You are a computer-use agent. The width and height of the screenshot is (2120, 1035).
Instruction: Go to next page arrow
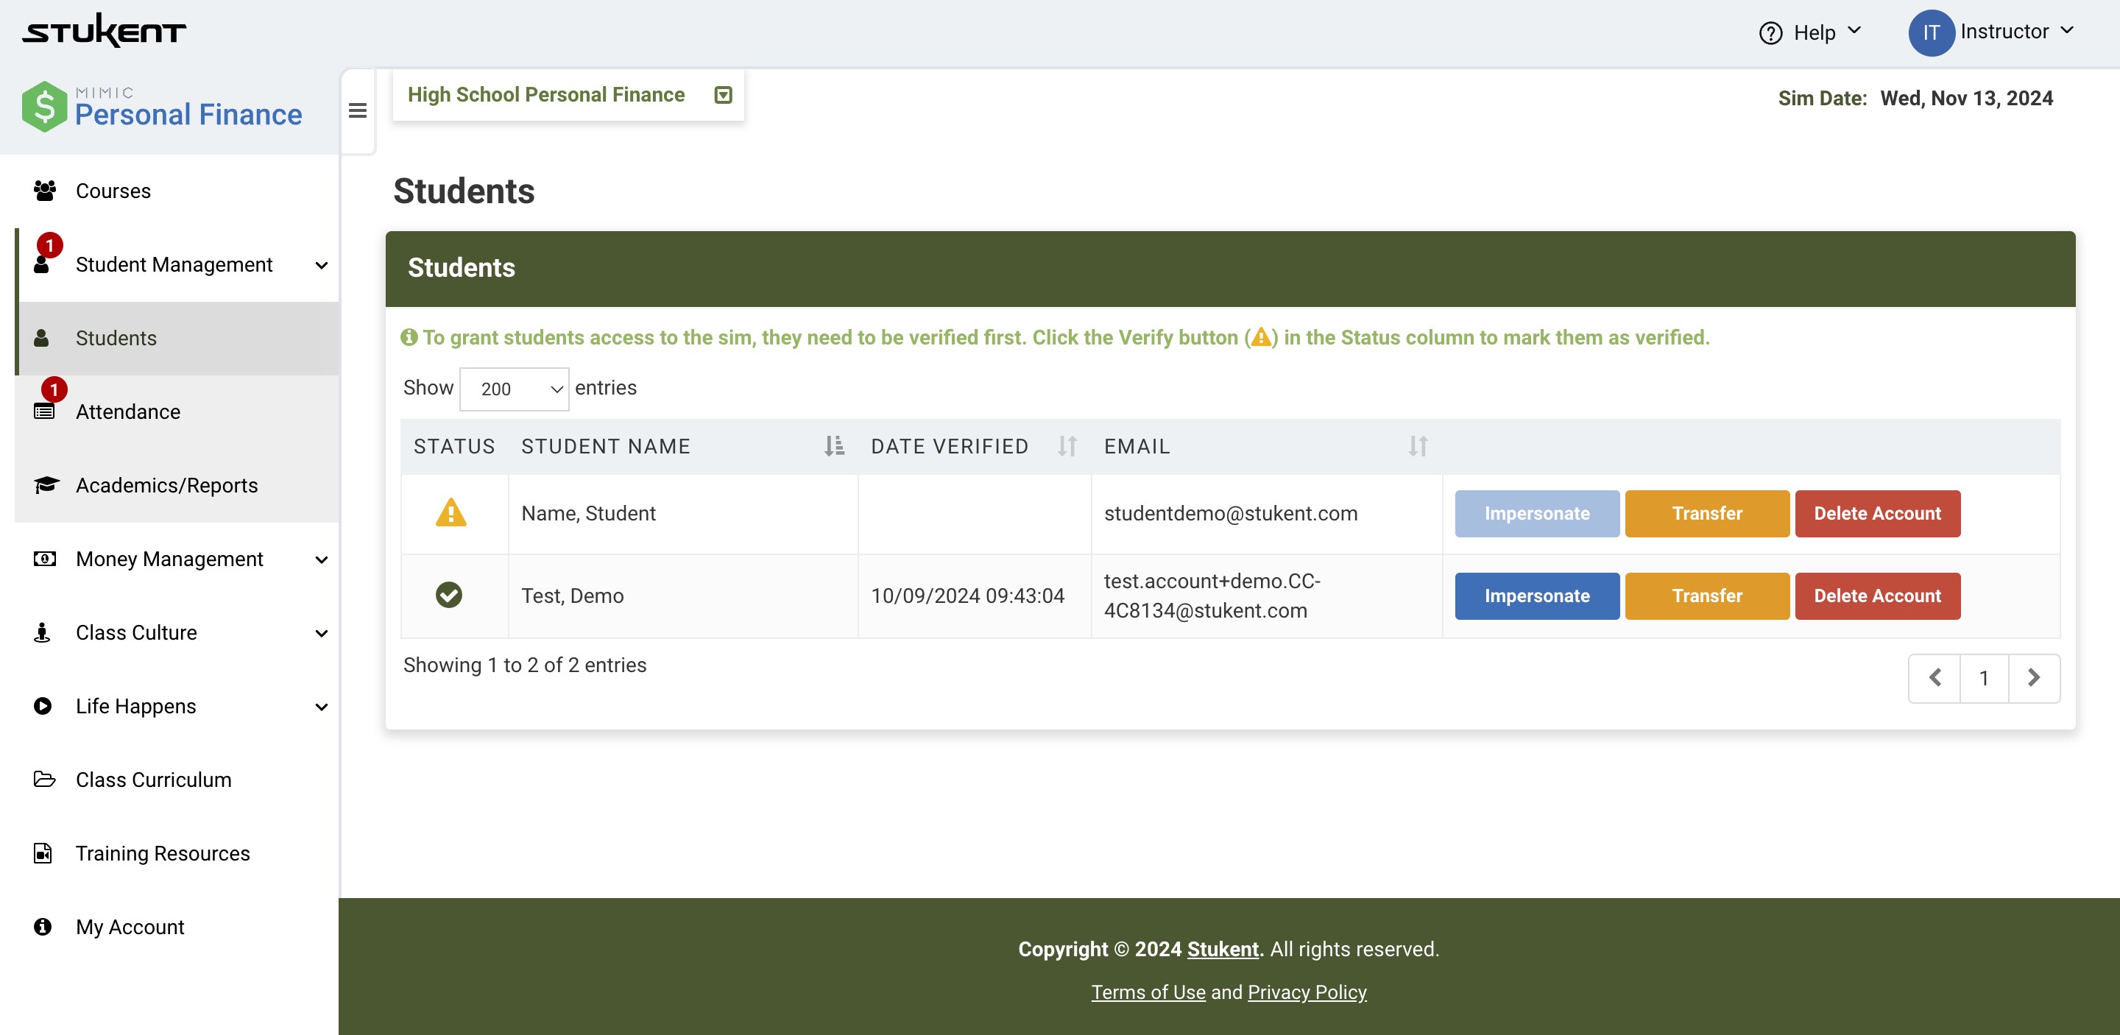[x=2034, y=678]
